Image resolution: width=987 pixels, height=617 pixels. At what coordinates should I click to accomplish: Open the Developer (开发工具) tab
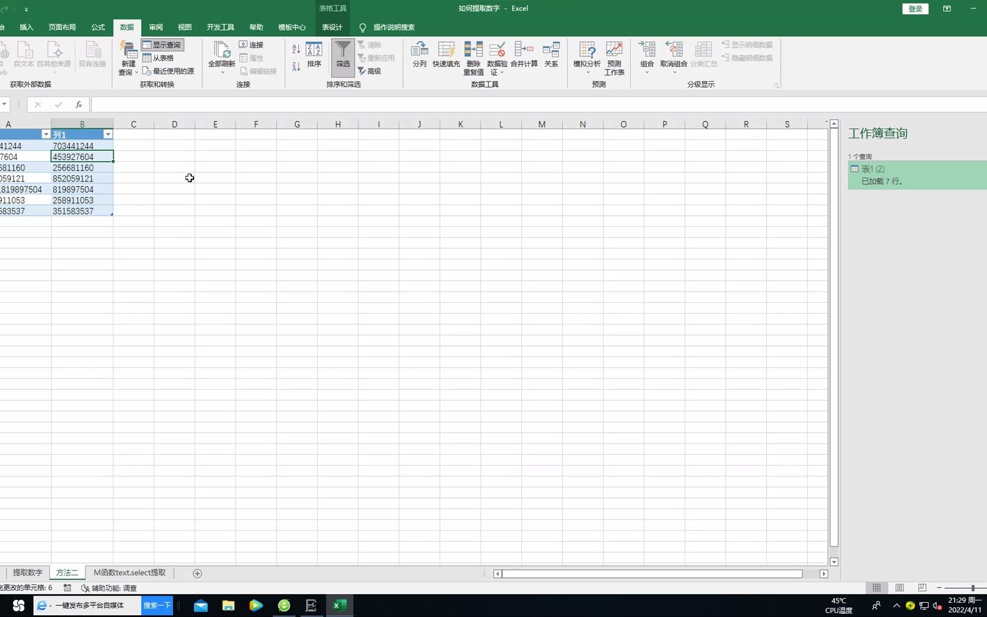click(221, 27)
